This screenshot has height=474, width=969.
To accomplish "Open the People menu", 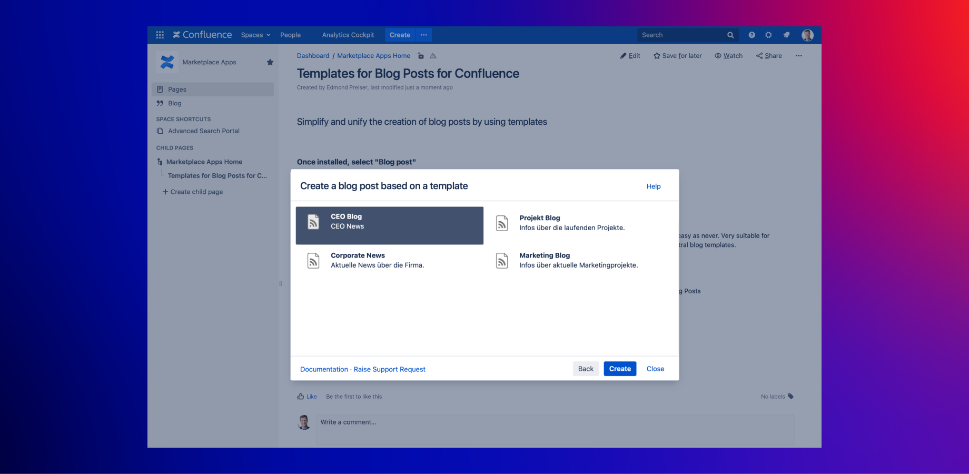I will (x=291, y=35).
